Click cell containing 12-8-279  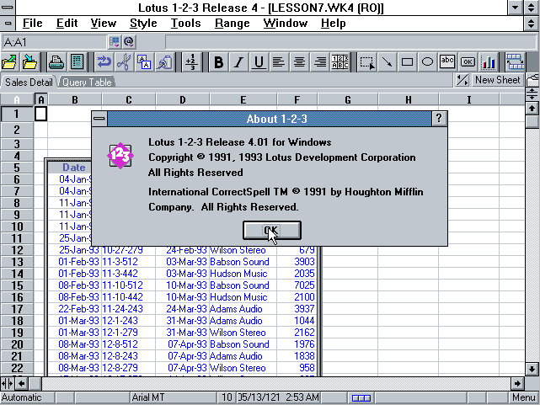click(x=128, y=368)
